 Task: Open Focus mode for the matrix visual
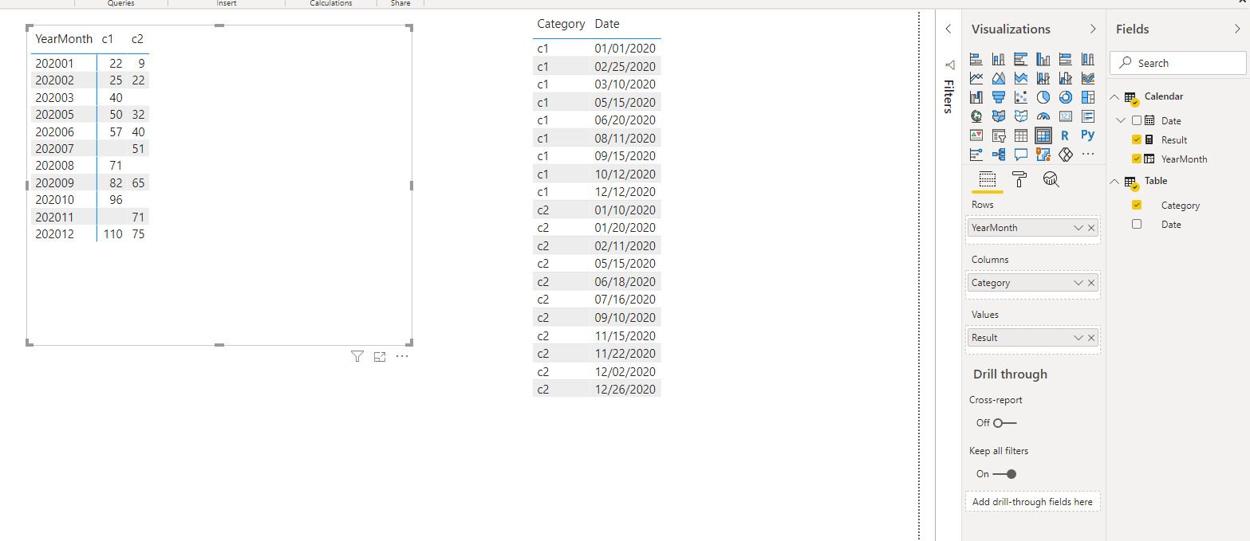click(380, 357)
